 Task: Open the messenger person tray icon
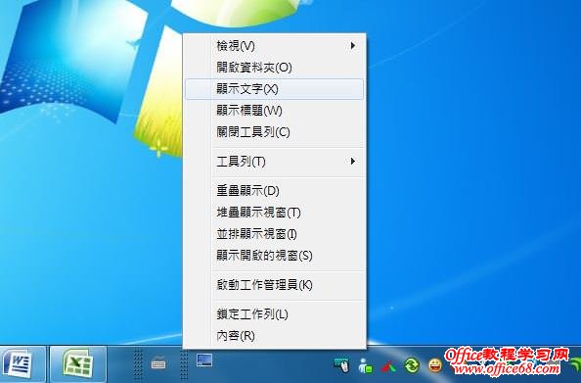pos(365,365)
